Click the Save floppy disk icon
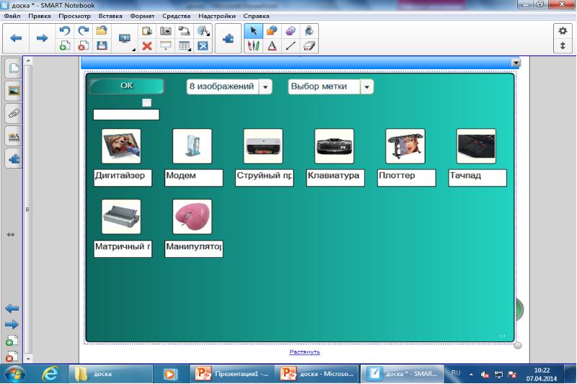The image size is (577, 384). (102, 45)
